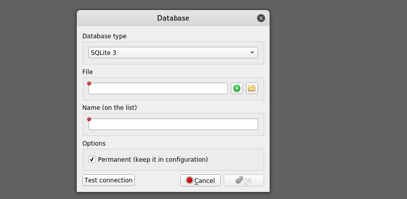The width and height of the screenshot is (407, 199).
Task: Focus the File path input field
Action: (x=158, y=88)
